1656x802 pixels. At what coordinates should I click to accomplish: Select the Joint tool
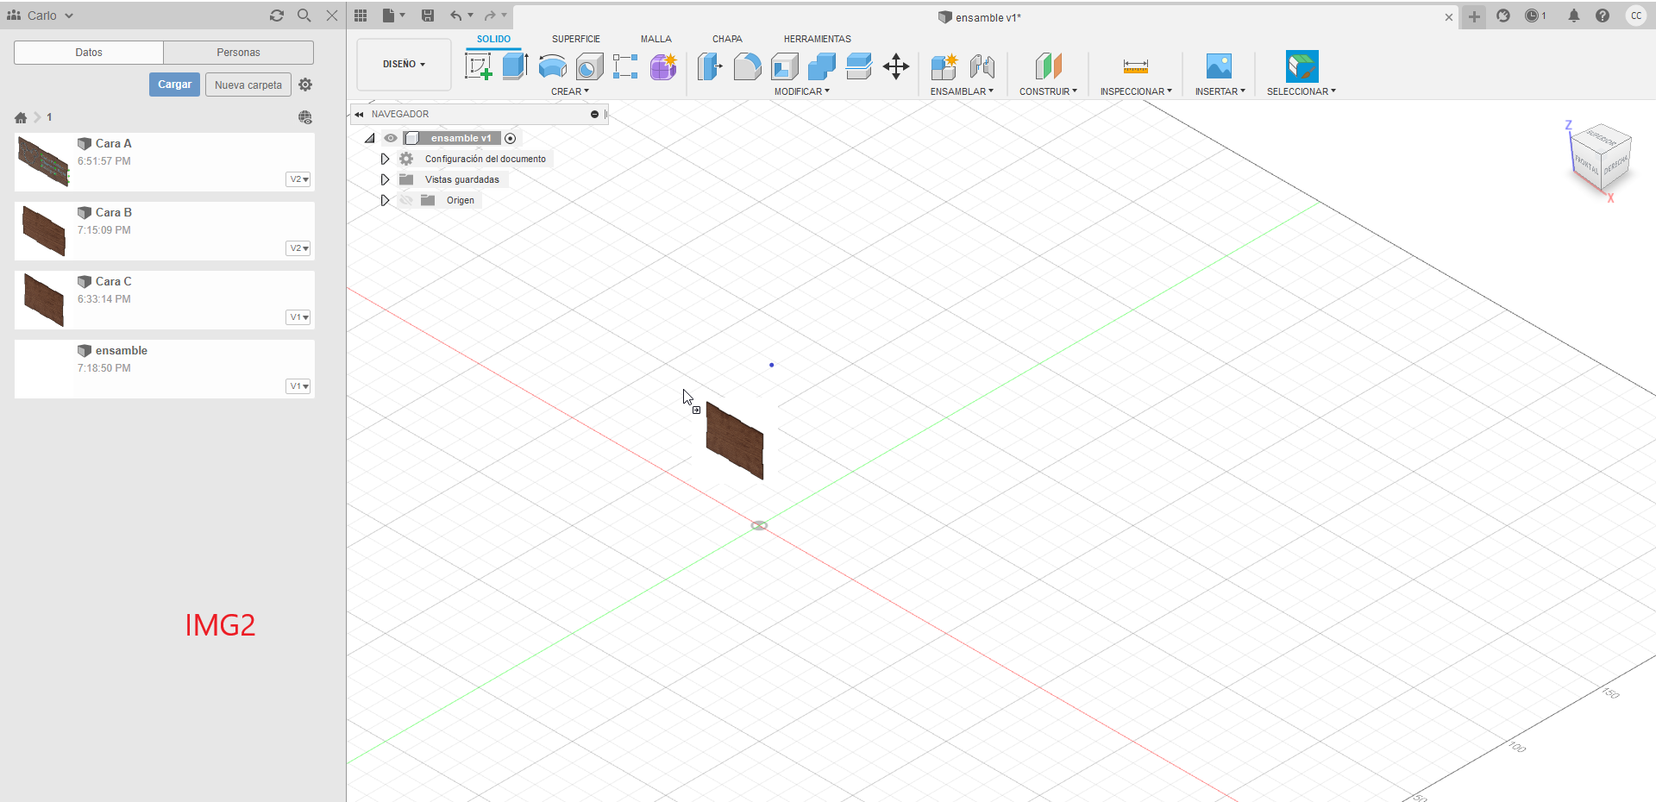982,66
